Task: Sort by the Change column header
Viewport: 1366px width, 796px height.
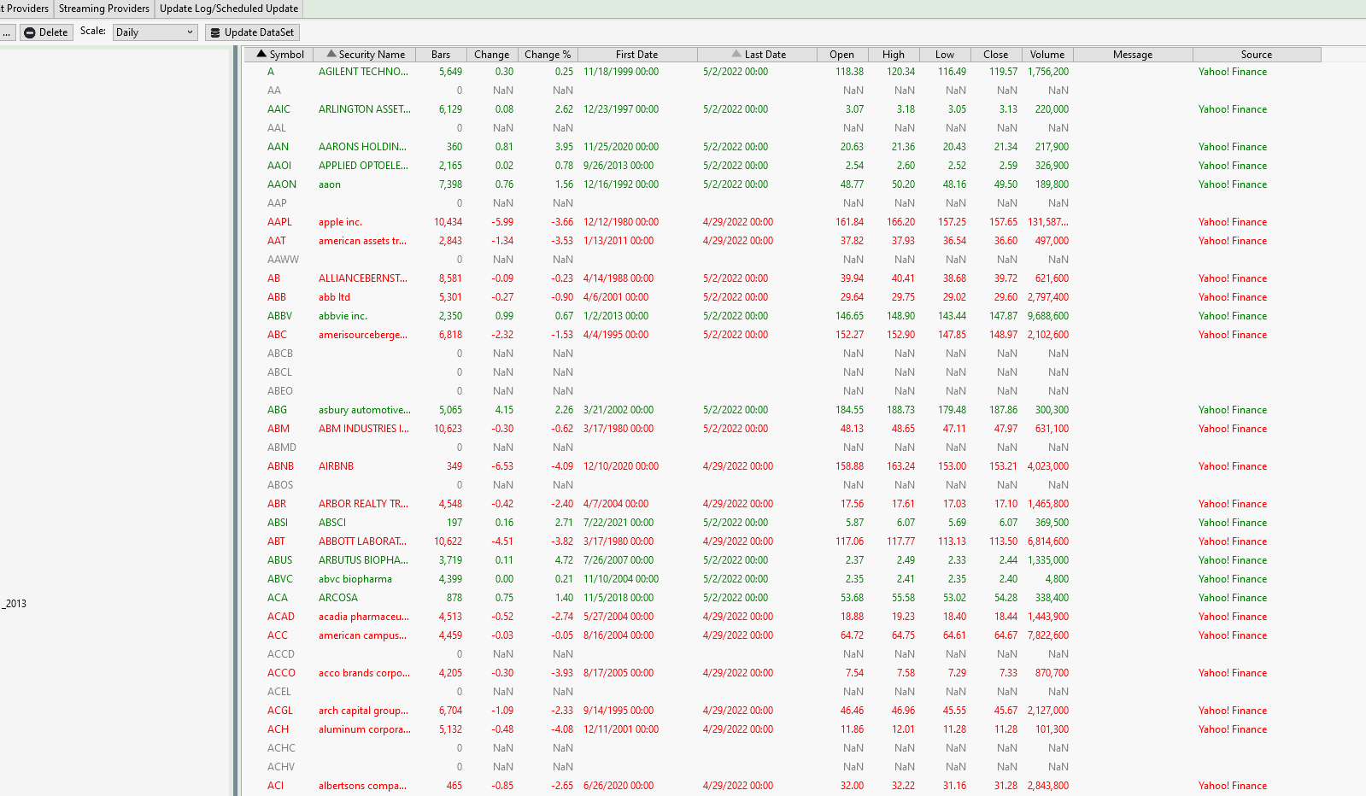Action: pyautogui.click(x=492, y=55)
